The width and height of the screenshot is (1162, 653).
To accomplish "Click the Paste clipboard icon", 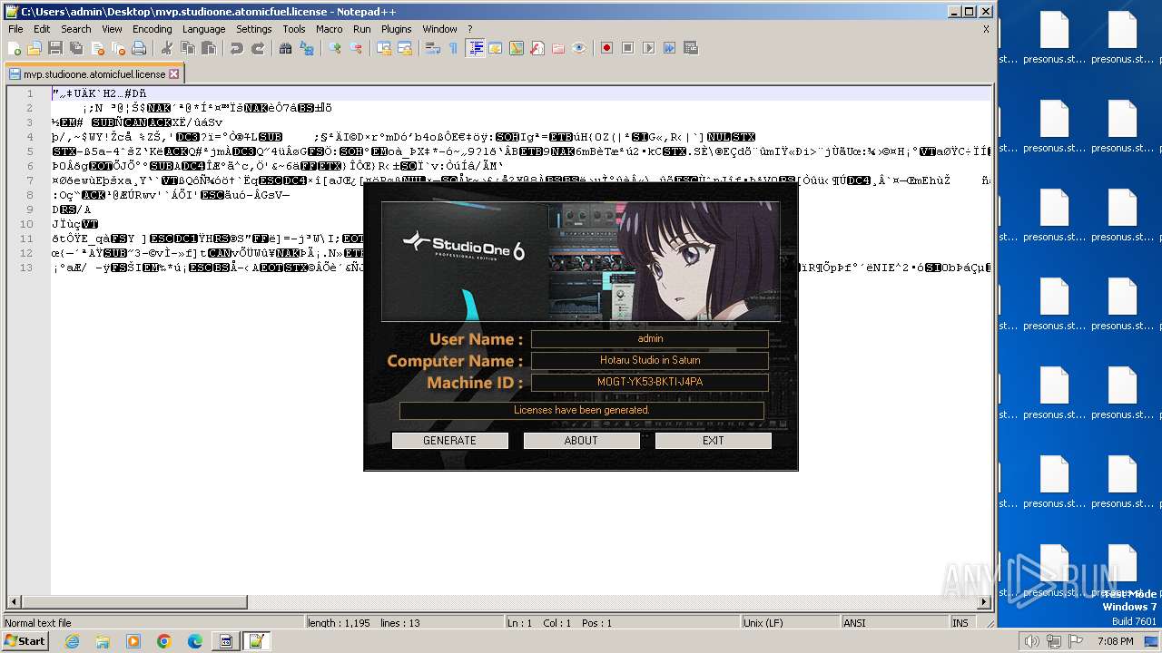I will 209,48.
